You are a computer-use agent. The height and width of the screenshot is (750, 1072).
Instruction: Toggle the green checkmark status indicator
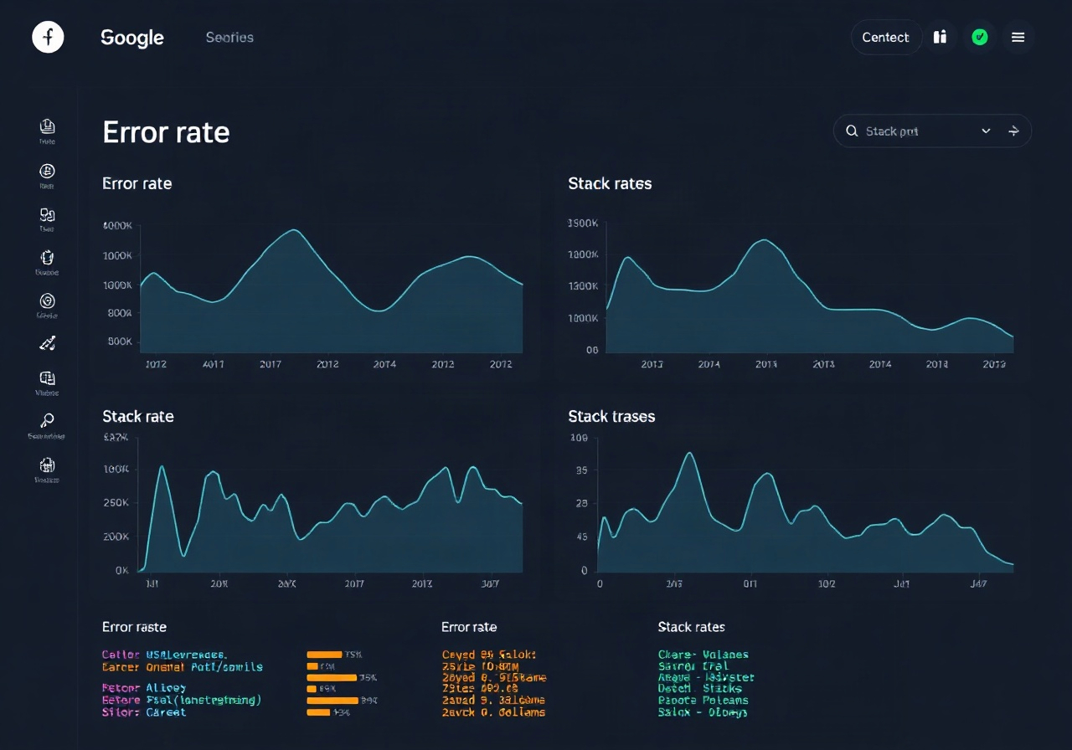[979, 37]
